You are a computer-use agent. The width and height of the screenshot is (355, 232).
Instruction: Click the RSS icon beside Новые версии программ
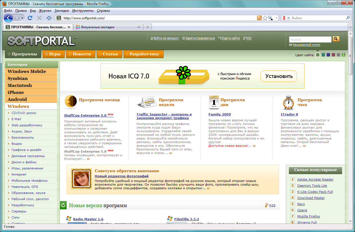click(x=267, y=205)
